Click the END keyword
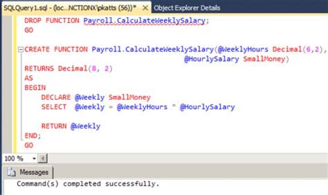328x195 pixels. click(31, 136)
